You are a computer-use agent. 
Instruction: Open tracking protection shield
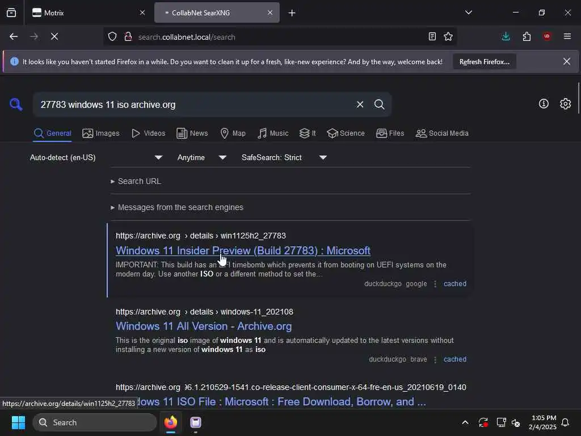(x=112, y=37)
